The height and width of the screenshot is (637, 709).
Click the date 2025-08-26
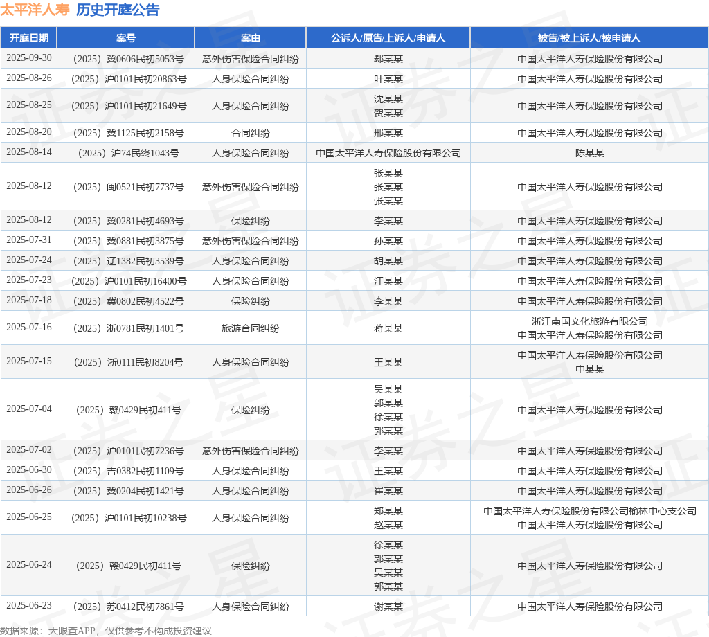coord(29,78)
